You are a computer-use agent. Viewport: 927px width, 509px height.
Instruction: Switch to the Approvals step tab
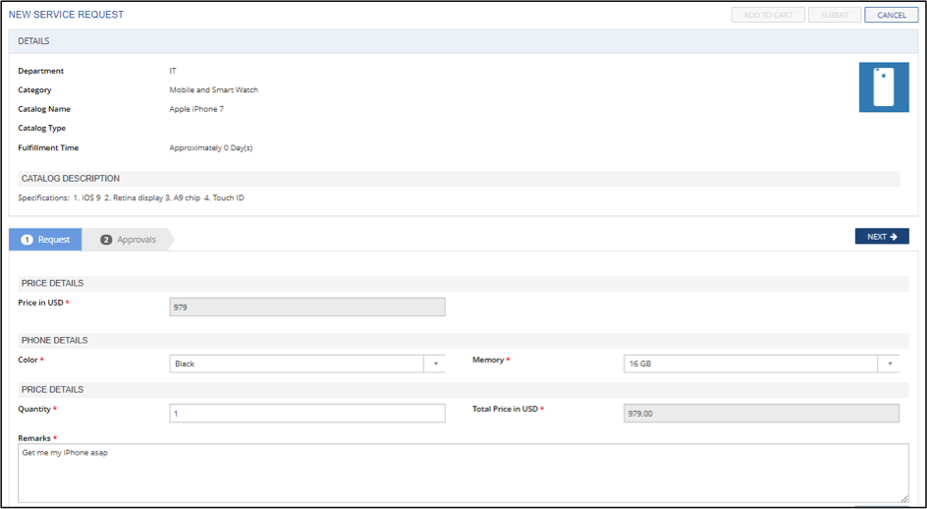click(x=129, y=240)
